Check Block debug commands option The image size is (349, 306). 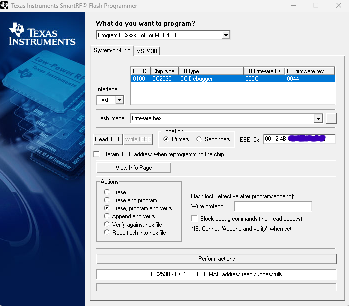pos(194,219)
